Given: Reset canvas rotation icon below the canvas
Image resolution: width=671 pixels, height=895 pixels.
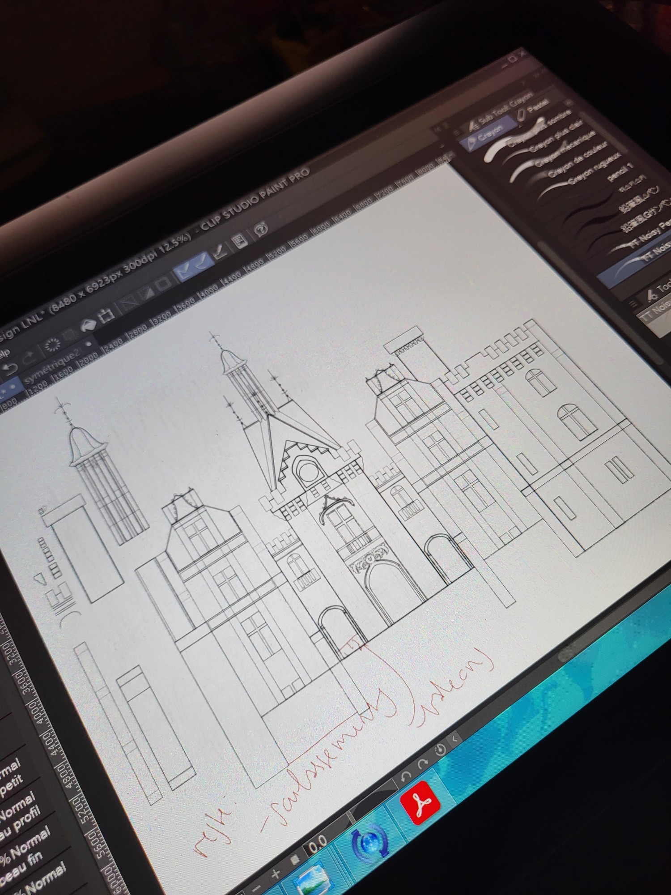Looking at the screenshot, I should point(441,749).
